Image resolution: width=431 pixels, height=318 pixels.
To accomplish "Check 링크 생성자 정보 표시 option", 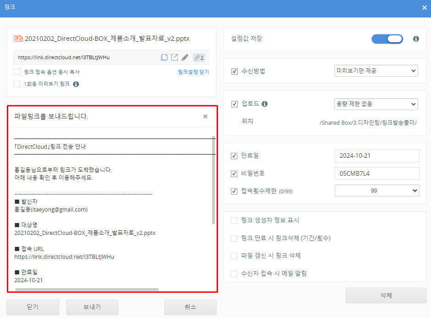I will (235, 220).
